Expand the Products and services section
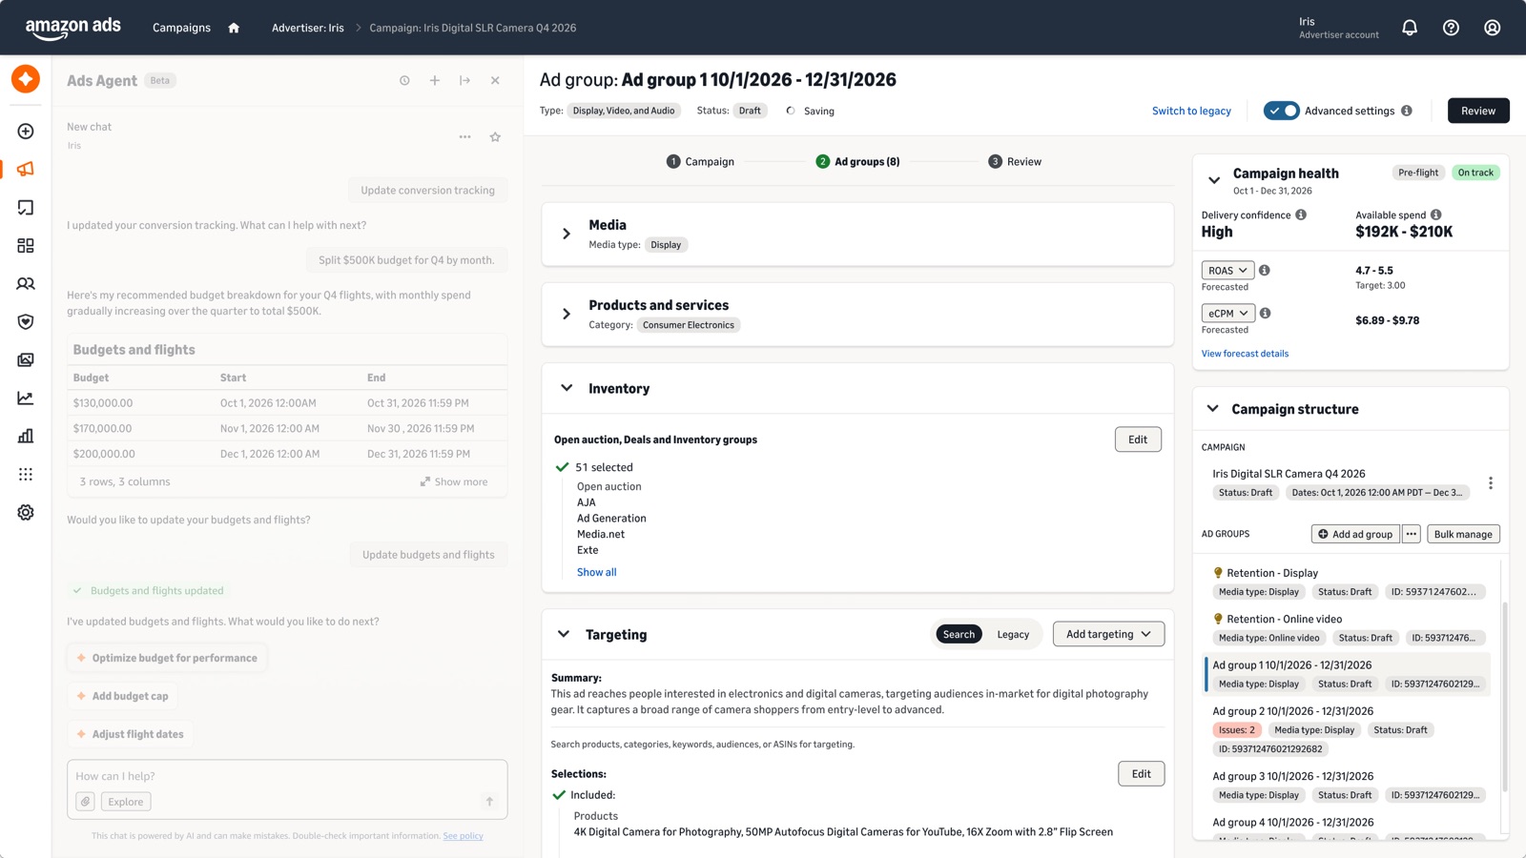The height and width of the screenshot is (858, 1526). tap(567, 314)
